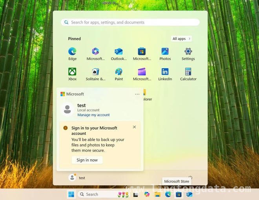259x200 pixels.
Task: Click the magnifier icon in Start search
Action: pos(66,22)
